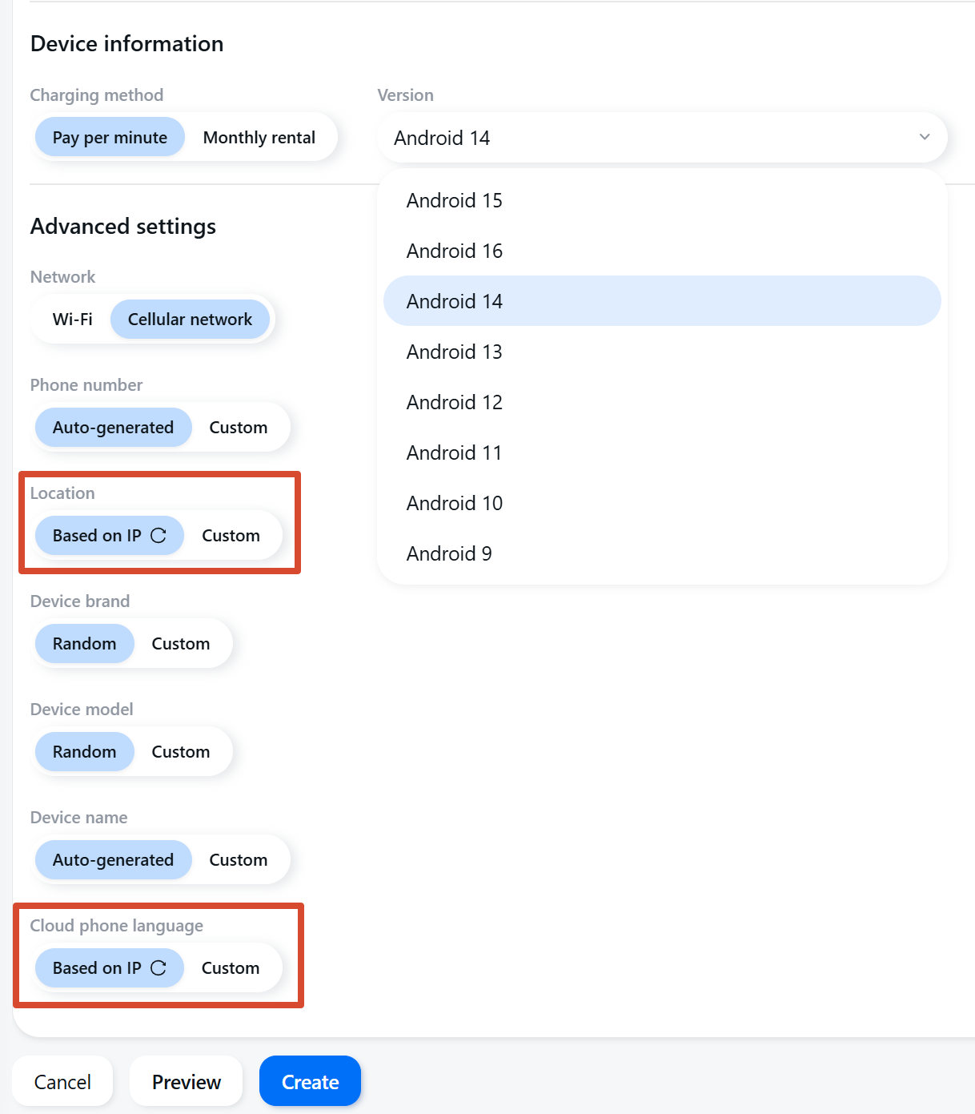Click refresh icon in Cloud phone language option
This screenshot has height=1114, width=975.
click(x=158, y=968)
